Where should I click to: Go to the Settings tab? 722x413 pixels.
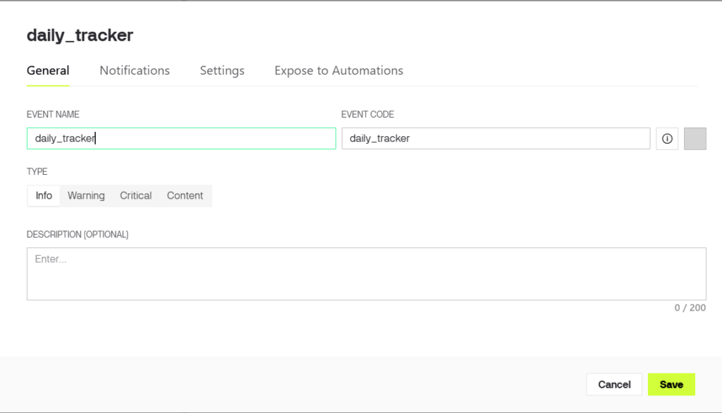click(x=222, y=70)
